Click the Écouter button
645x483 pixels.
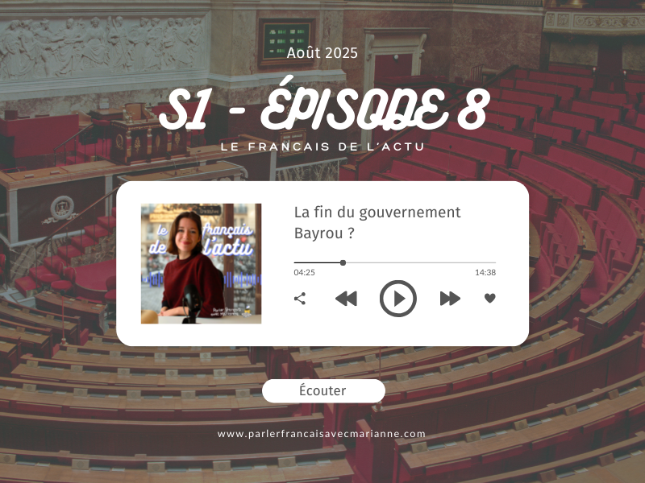pos(323,391)
